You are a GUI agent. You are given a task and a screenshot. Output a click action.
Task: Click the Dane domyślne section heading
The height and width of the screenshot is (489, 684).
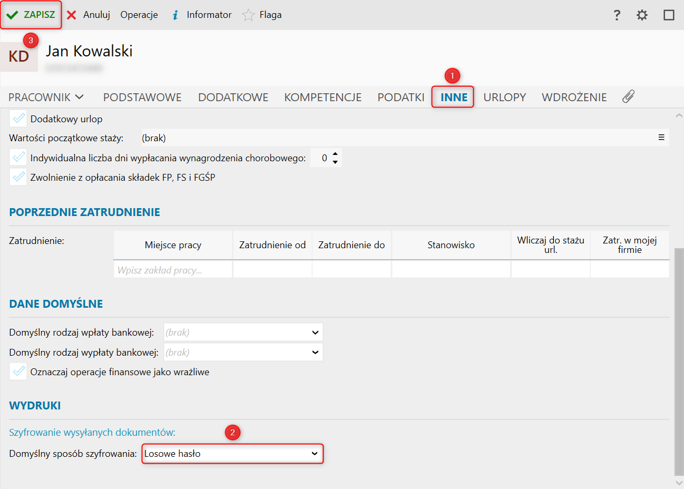click(x=56, y=304)
